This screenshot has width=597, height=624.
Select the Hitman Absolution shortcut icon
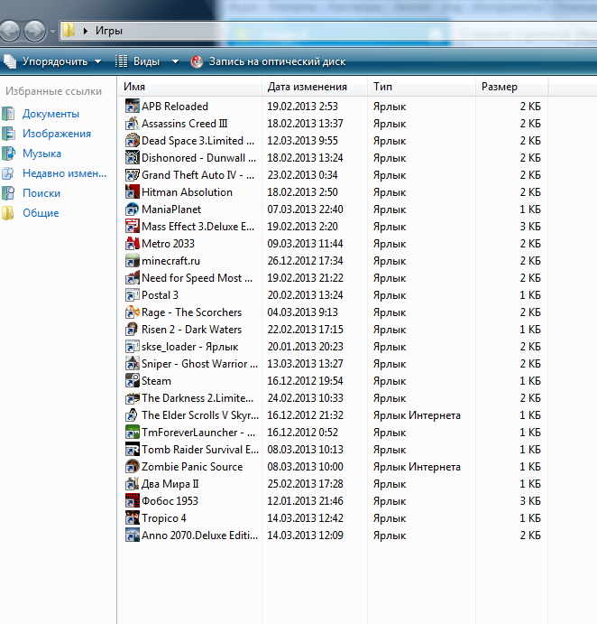pyautogui.click(x=132, y=191)
